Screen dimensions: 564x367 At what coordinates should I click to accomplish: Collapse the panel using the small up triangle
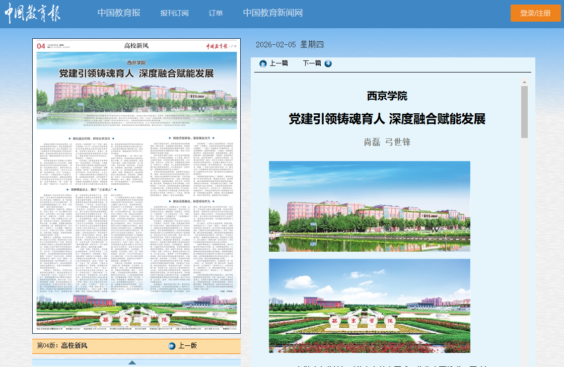coord(132,362)
